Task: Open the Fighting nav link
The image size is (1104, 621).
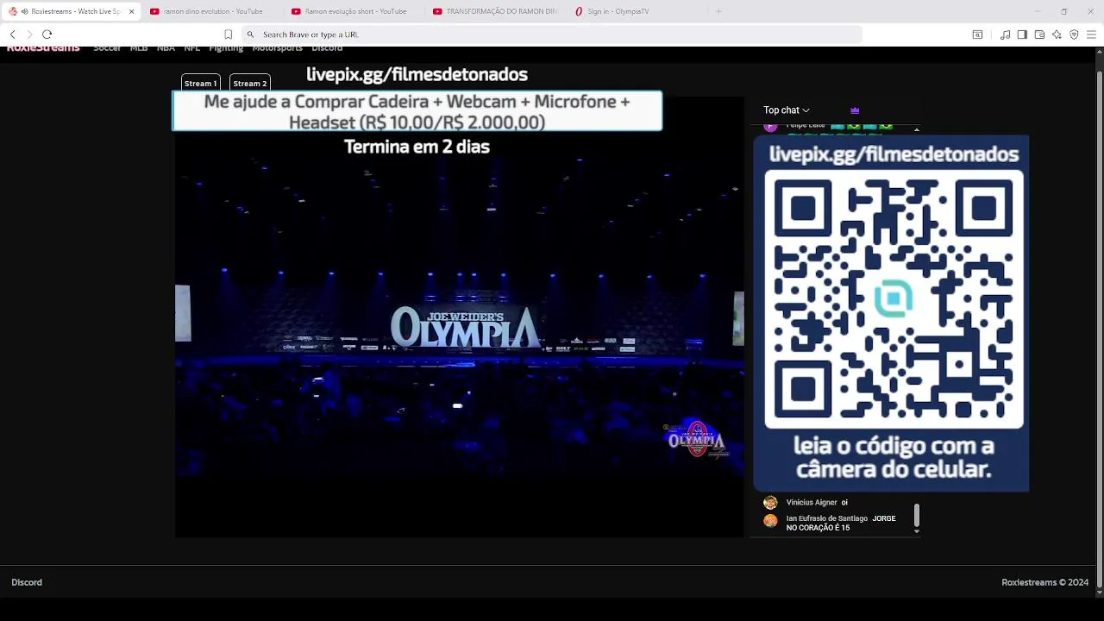Action: click(x=226, y=48)
